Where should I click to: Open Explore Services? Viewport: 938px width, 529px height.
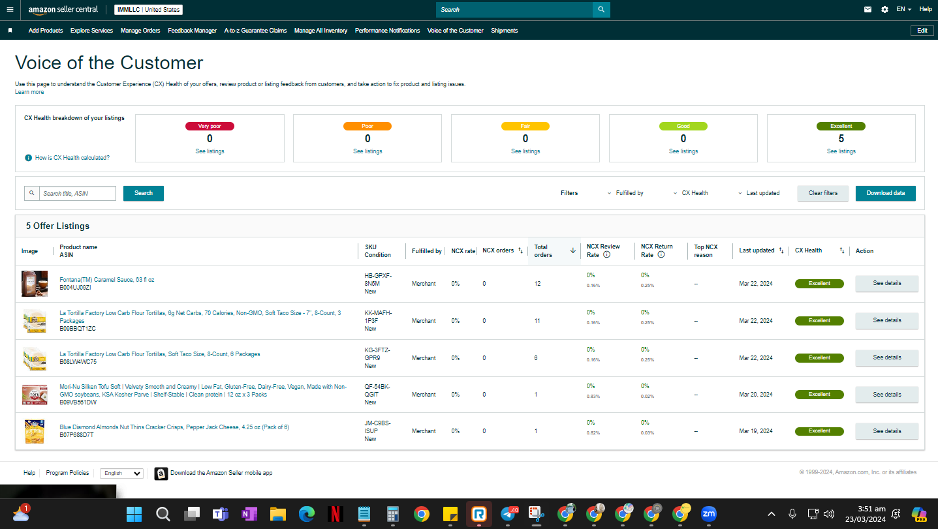[91, 31]
